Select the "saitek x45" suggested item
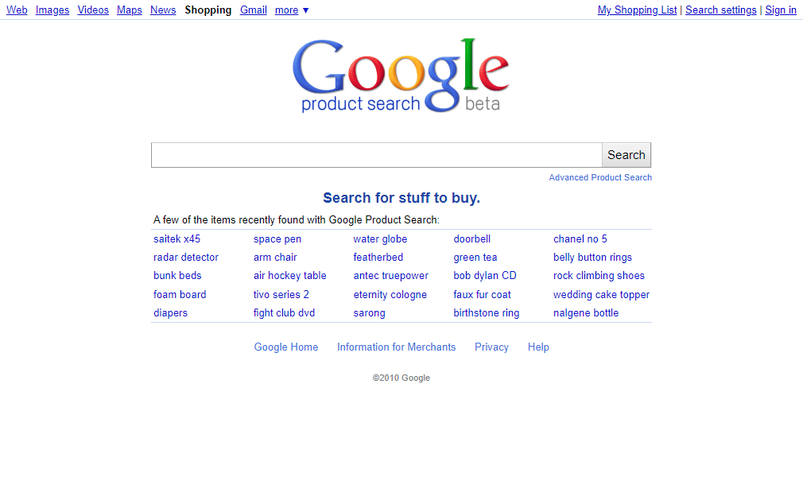 point(177,238)
